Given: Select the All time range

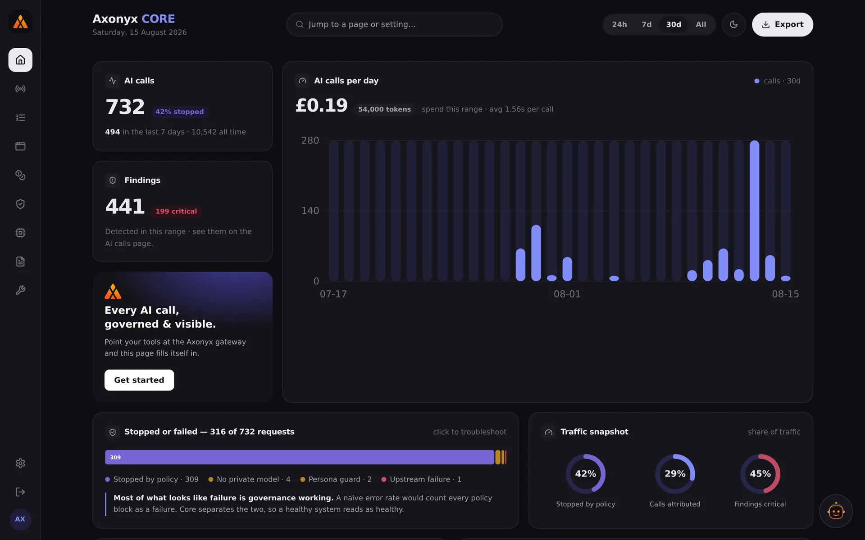Looking at the screenshot, I should point(701,24).
